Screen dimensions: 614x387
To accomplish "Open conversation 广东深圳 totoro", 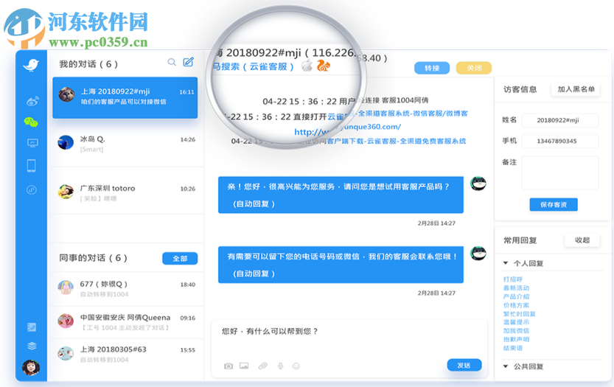I will point(125,192).
